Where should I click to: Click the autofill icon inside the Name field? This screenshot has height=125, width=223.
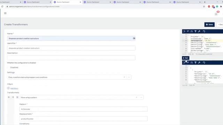click(x=134, y=39)
